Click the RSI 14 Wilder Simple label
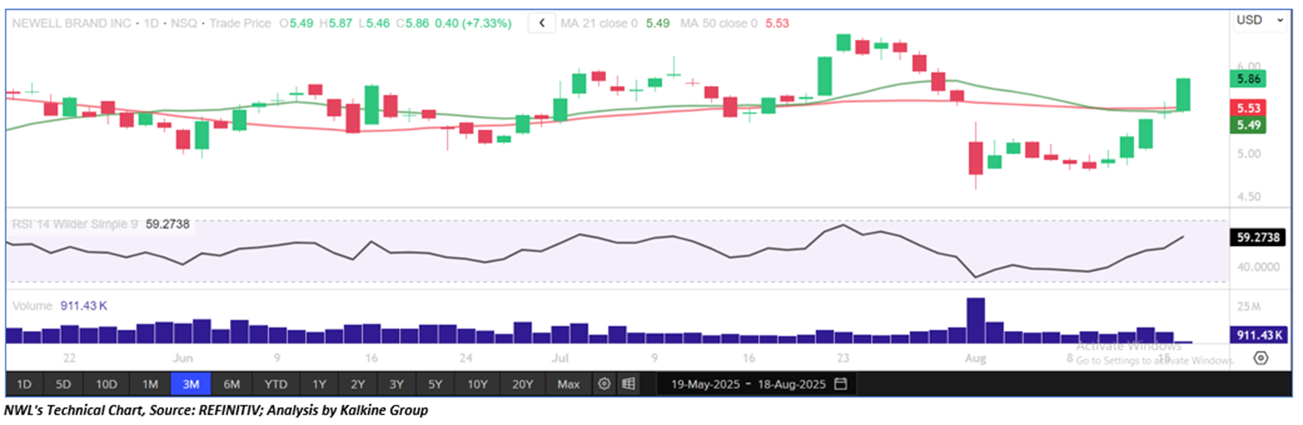This screenshot has width=1303, height=425. (x=75, y=224)
